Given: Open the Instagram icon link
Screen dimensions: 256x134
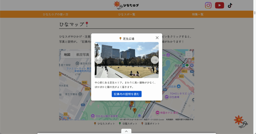Looking at the screenshot, I should (208, 5).
